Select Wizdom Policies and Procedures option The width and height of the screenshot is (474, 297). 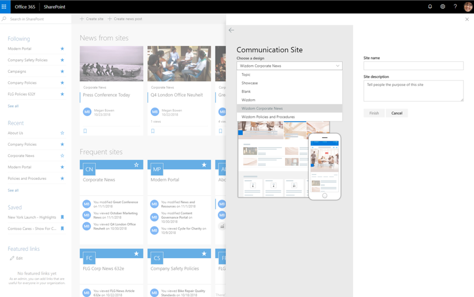coord(289,117)
